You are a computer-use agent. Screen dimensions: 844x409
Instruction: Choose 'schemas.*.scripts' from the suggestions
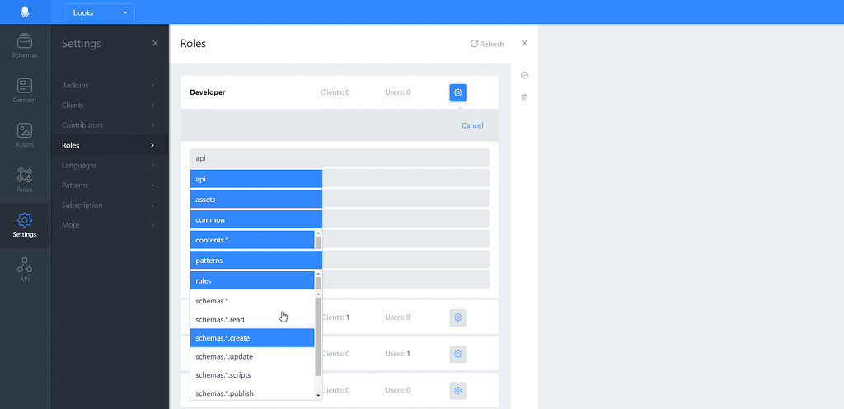(252, 374)
